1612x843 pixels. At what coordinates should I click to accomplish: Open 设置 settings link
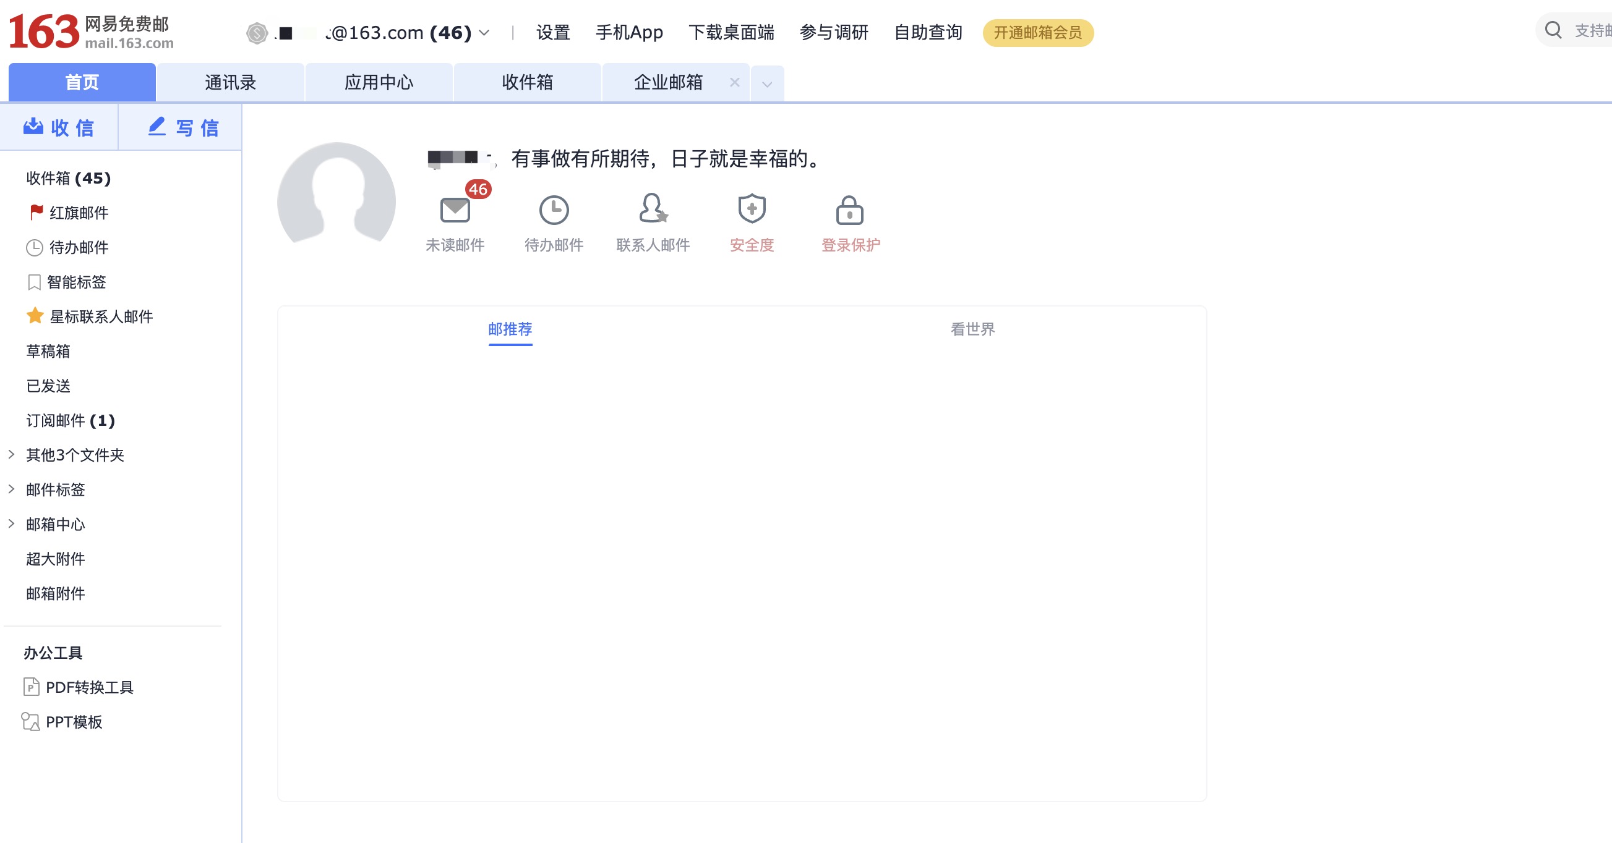(553, 33)
